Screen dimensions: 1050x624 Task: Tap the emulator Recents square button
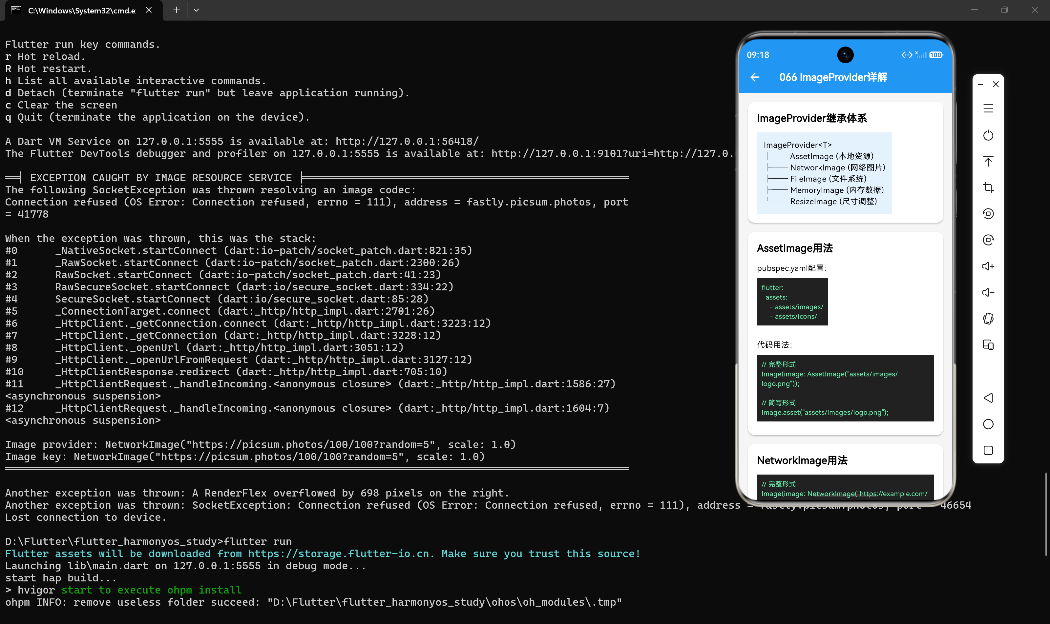point(988,450)
